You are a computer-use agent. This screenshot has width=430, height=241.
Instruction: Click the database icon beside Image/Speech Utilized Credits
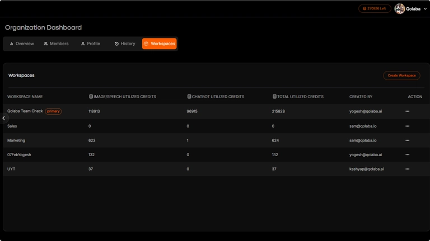91,97
